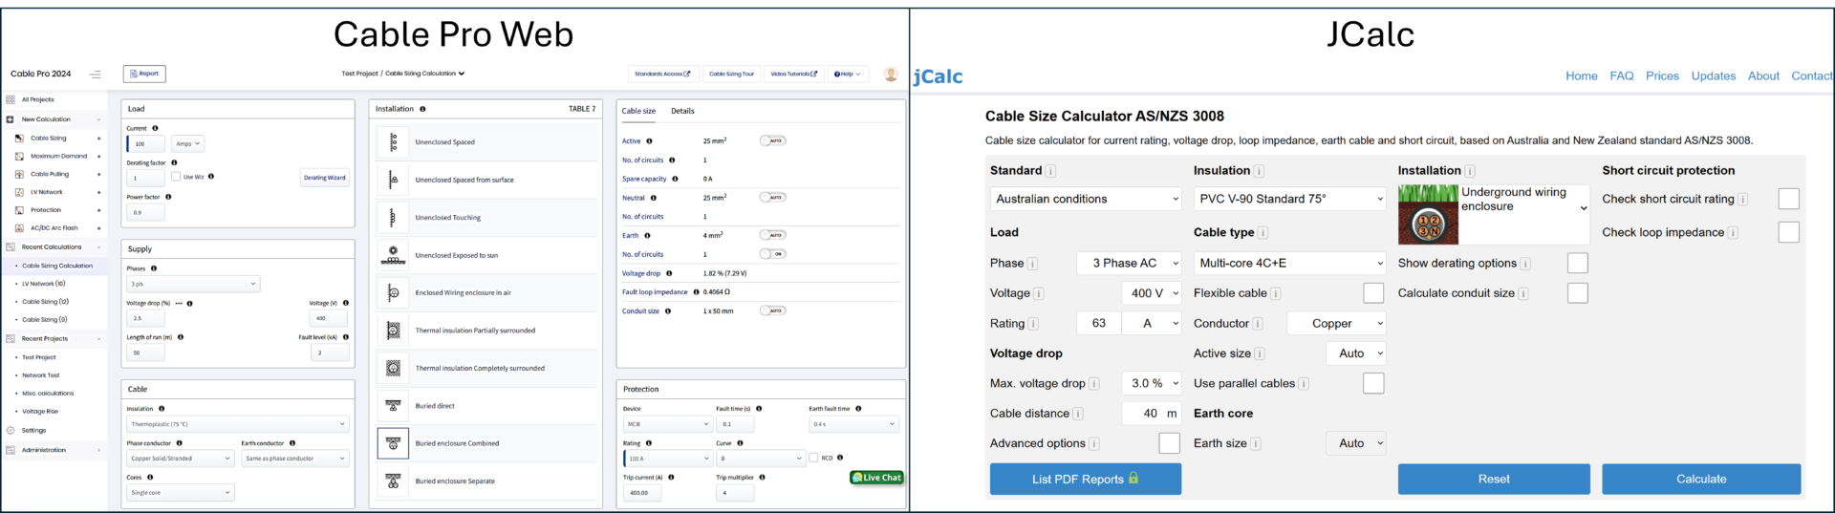Screen dimensions: 1835x513
Task: Open Multi-core 4C+E cable type dropdown
Action: coord(1290,263)
